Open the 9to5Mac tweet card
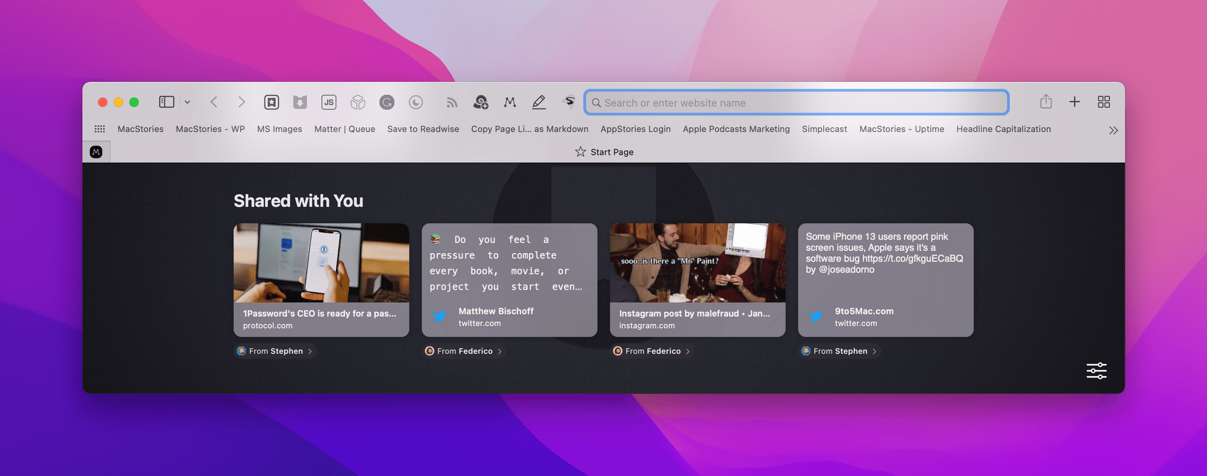The width and height of the screenshot is (1207, 476). click(x=885, y=280)
